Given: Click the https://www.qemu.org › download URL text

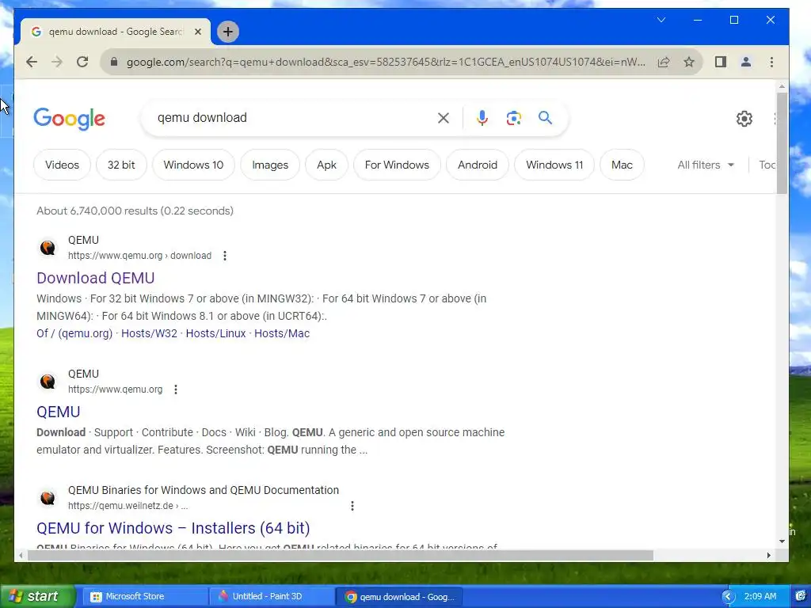Looking at the screenshot, I should click(x=139, y=256).
